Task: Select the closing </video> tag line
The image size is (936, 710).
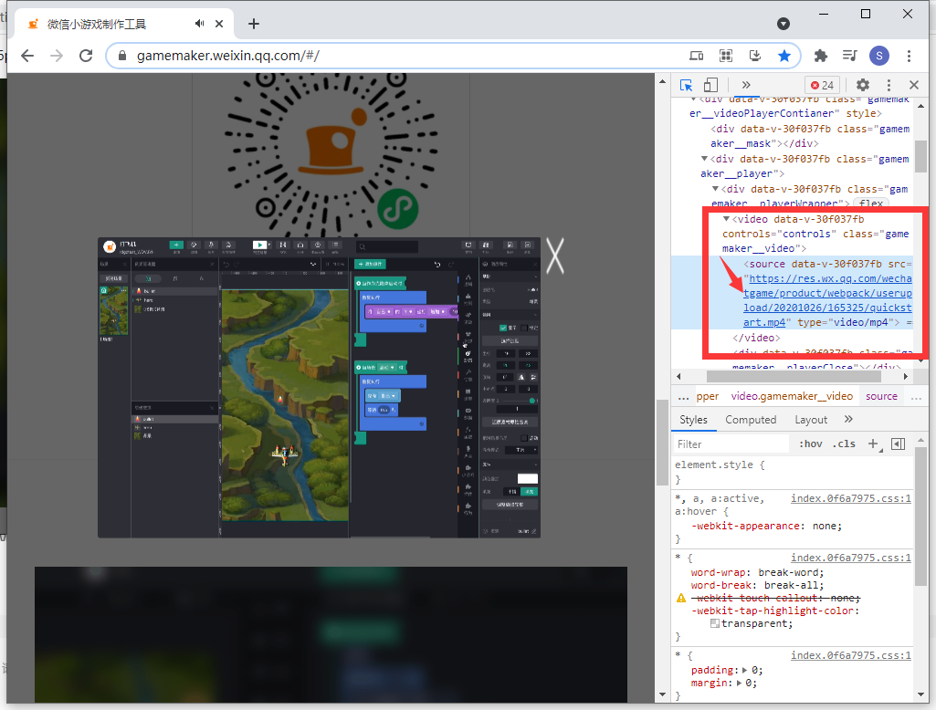Action: tap(756, 338)
